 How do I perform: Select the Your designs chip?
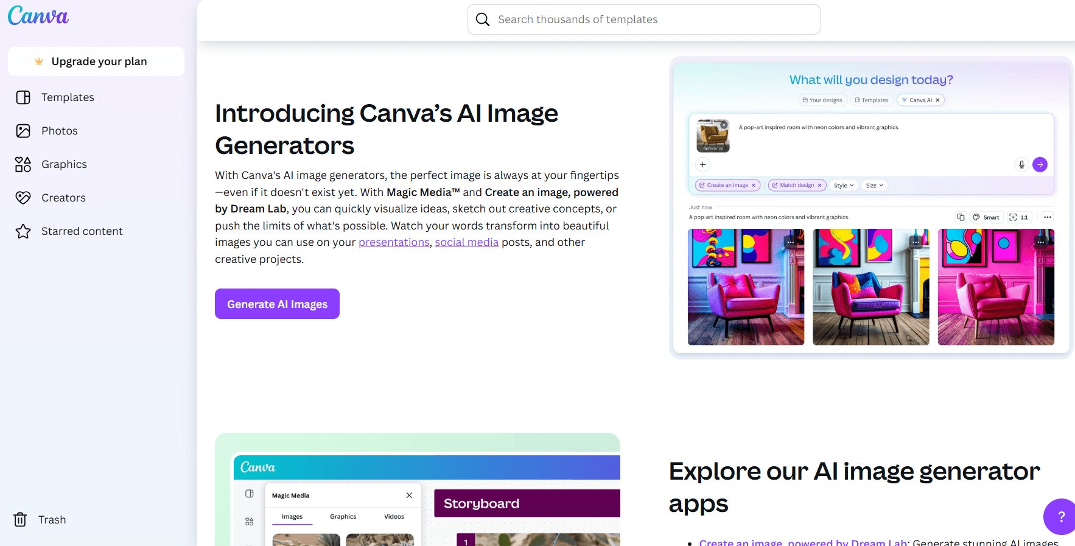click(822, 100)
